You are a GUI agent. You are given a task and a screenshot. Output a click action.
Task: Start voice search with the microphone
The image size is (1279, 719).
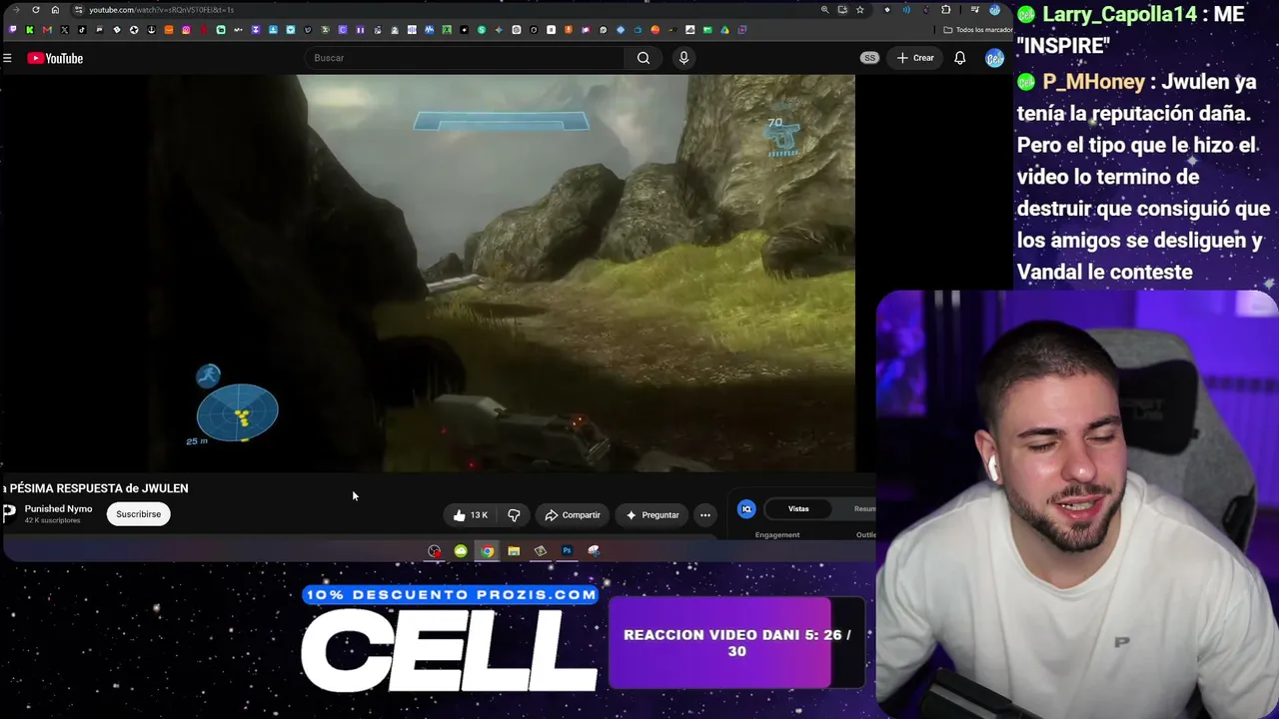683,58
